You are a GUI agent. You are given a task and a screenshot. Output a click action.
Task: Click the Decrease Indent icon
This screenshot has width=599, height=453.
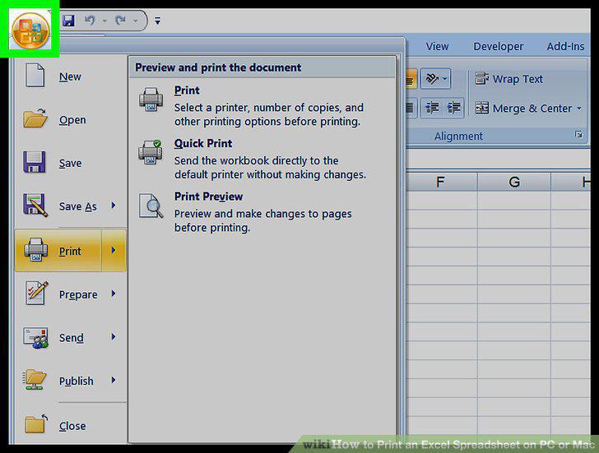pos(432,108)
